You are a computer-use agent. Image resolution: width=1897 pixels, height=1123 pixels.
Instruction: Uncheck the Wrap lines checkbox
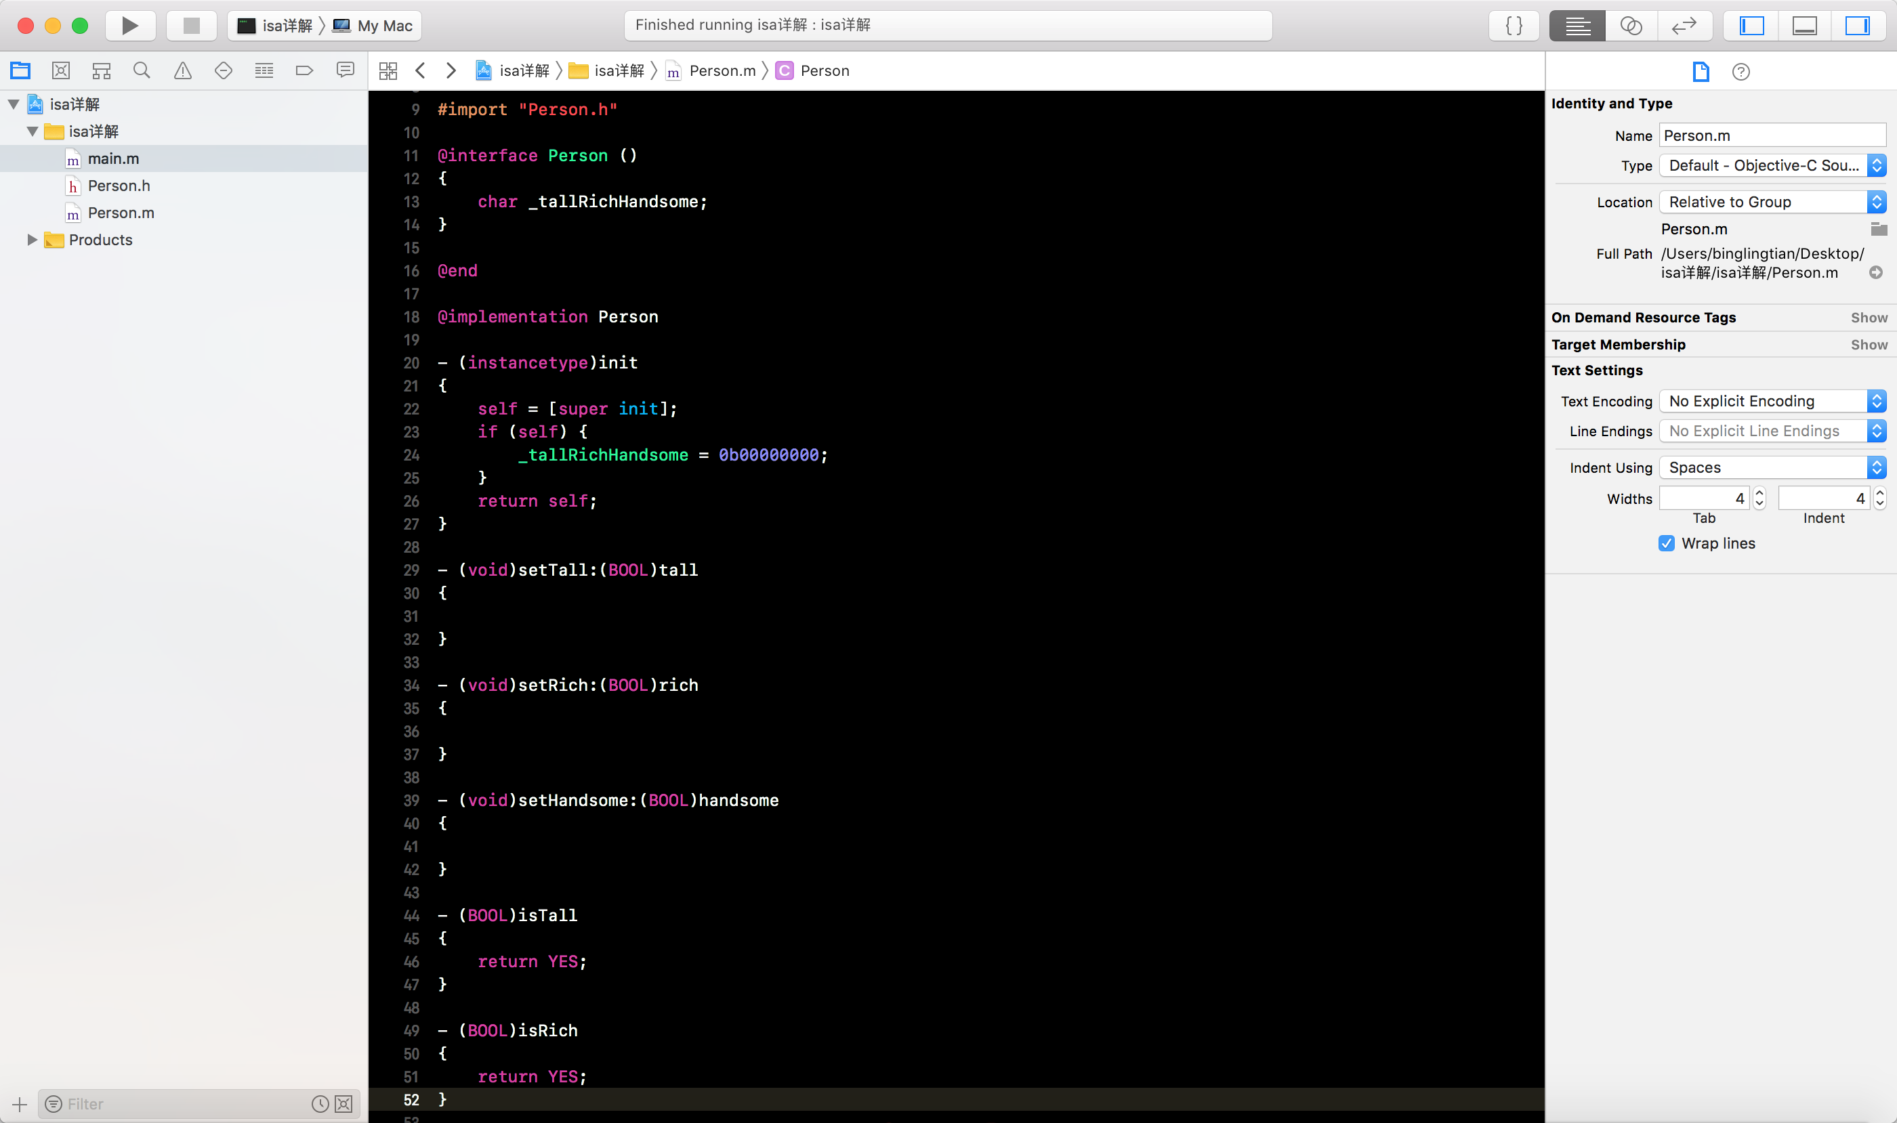tap(1666, 543)
